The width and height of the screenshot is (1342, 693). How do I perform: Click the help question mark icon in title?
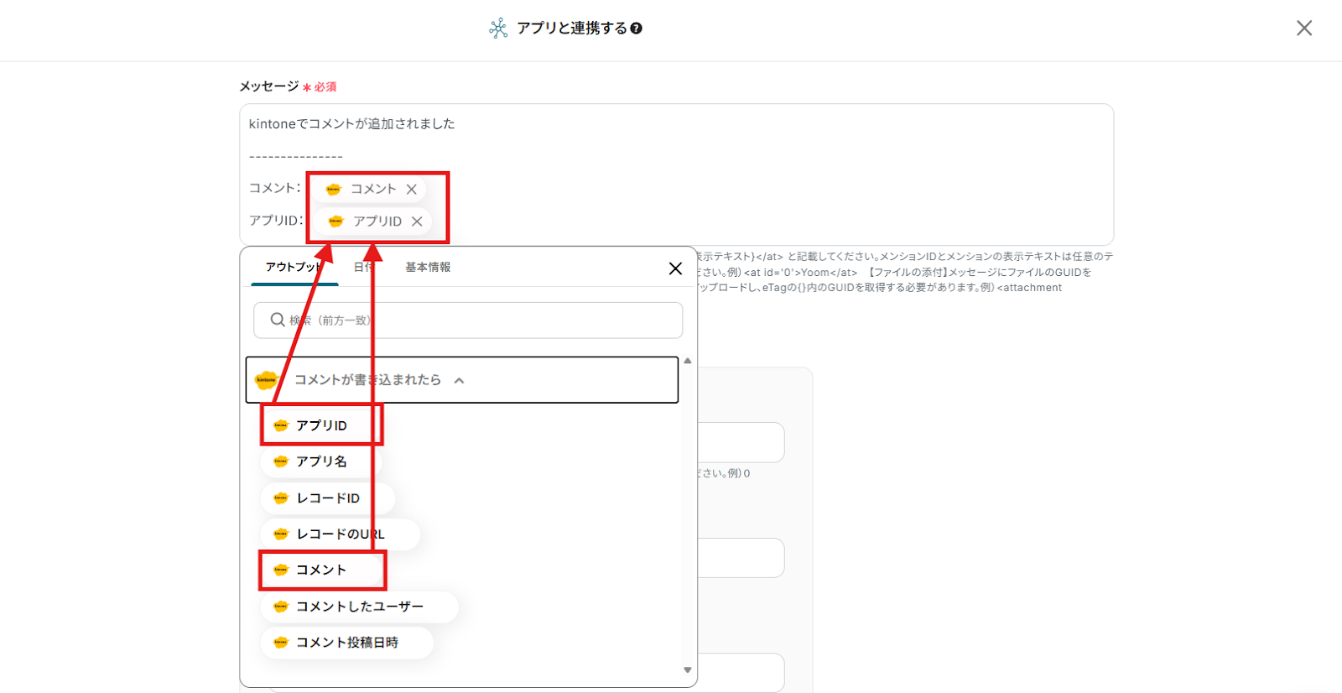coord(637,29)
